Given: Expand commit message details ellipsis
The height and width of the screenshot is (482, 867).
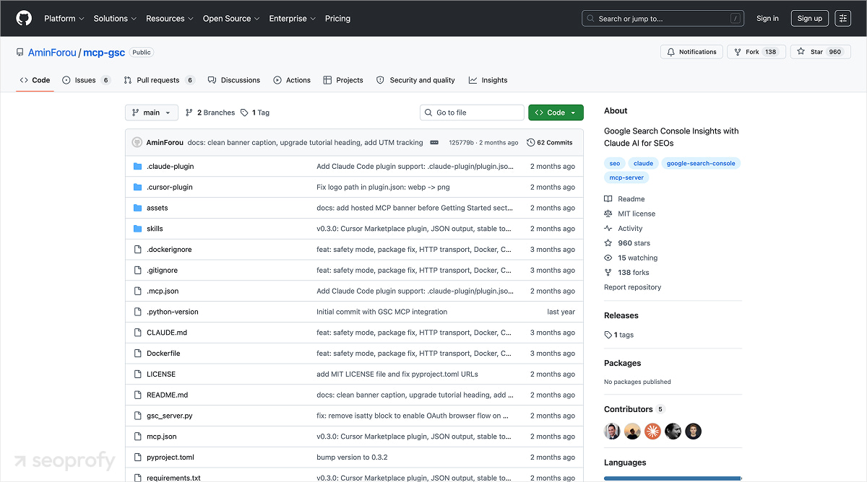Looking at the screenshot, I should coord(434,142).
